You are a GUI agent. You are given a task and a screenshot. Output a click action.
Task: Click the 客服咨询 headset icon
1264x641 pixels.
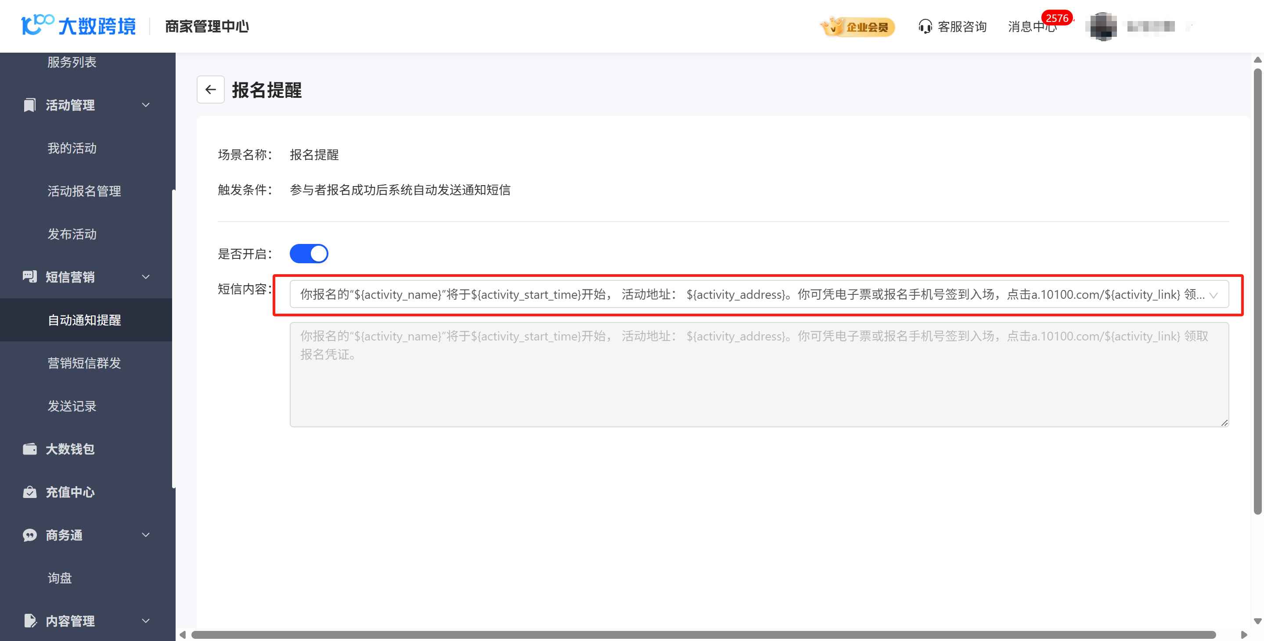[x=925, y=26]
